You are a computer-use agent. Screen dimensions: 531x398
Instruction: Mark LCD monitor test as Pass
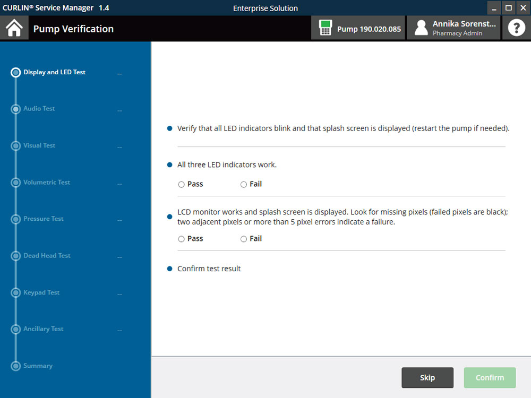click(181, 239)
